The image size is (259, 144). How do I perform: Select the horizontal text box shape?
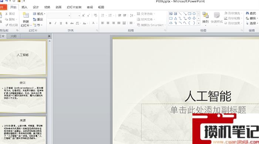coord(171,14)
